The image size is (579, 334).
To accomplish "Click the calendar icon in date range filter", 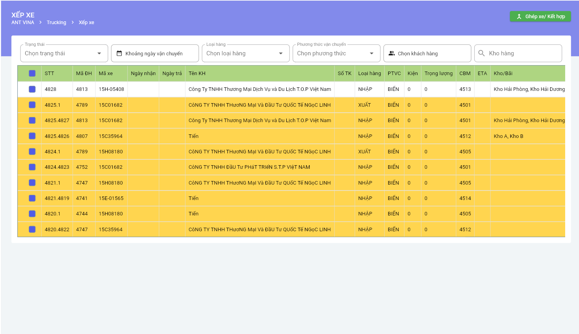I will 119,53.
